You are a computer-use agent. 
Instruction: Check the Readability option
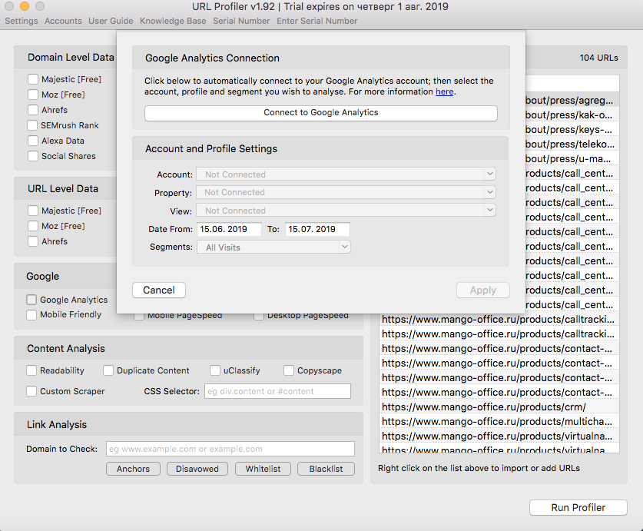coord(31,370)
